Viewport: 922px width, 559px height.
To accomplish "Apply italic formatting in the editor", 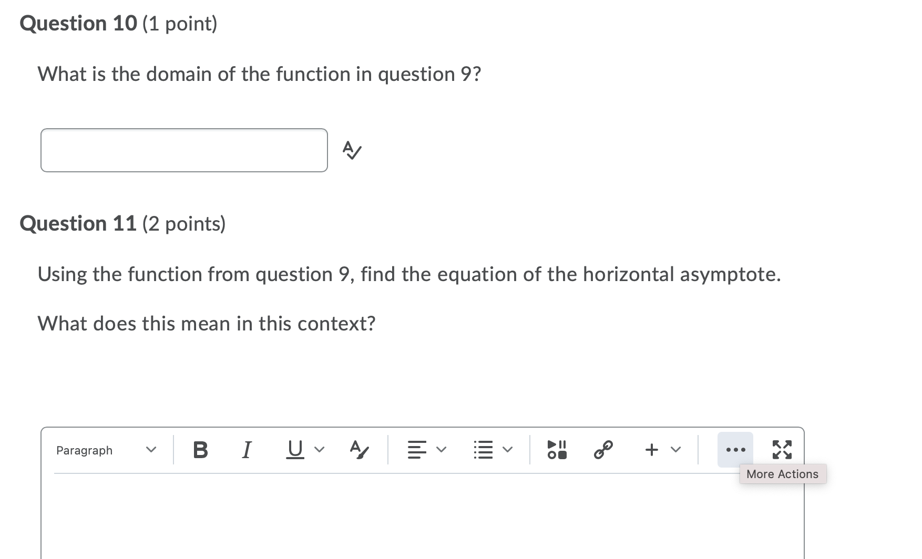I will pos(246,449).
